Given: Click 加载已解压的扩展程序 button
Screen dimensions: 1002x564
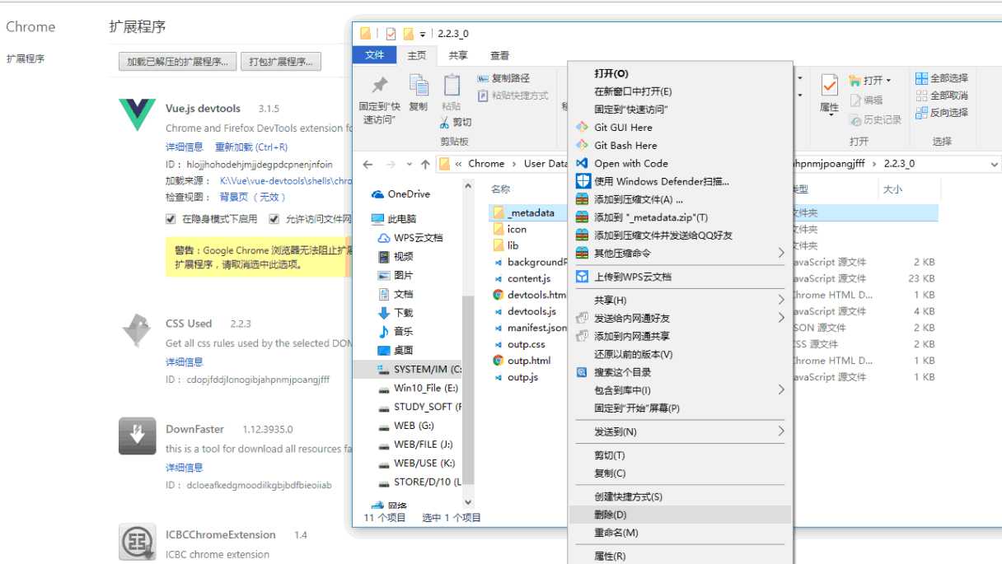Looking at the screenshot, I should tap(177, 62).
